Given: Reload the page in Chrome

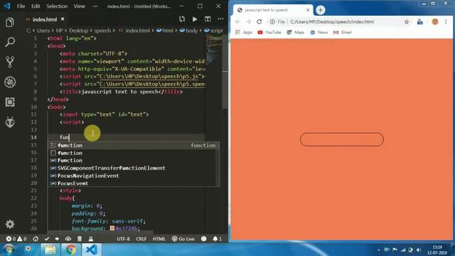Looking at the screenshot, I should 259,22.
